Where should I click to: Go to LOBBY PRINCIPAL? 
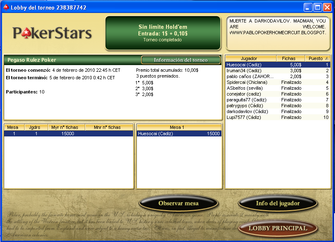click(278, 228)
